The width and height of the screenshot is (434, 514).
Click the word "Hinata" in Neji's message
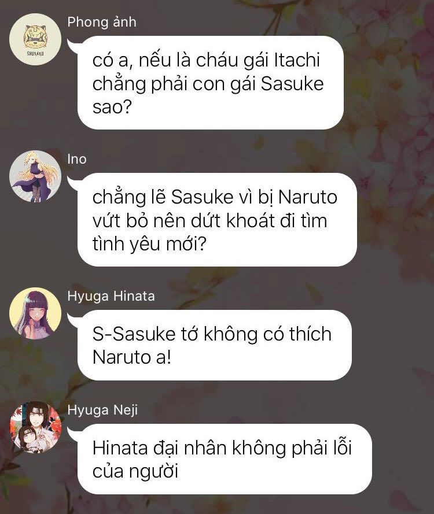pos(120,449)
